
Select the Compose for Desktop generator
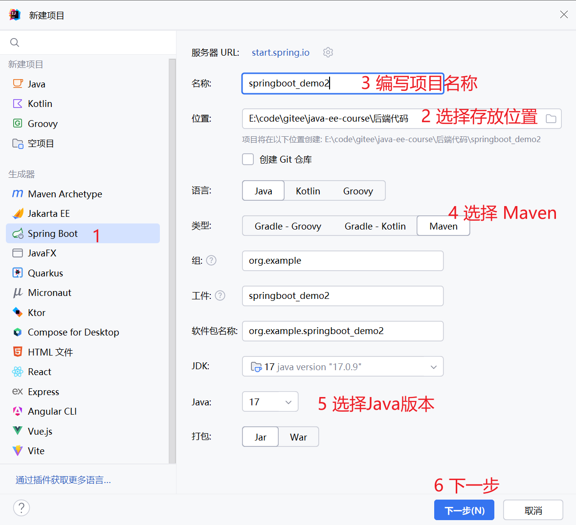point(73,332)
